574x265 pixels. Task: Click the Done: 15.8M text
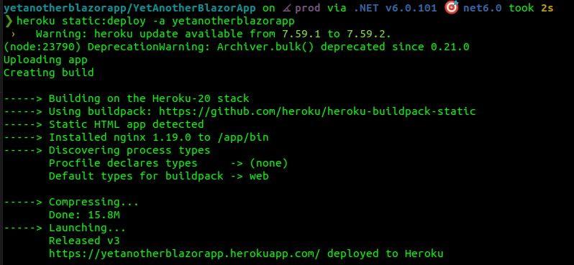coord(84,215)
